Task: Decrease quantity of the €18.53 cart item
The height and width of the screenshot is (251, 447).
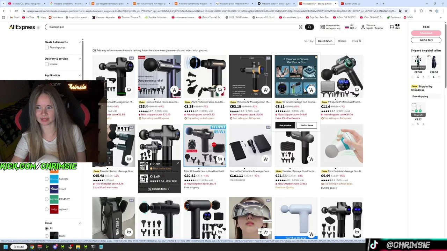Action: pyautogui.click(x=428, y=77)
